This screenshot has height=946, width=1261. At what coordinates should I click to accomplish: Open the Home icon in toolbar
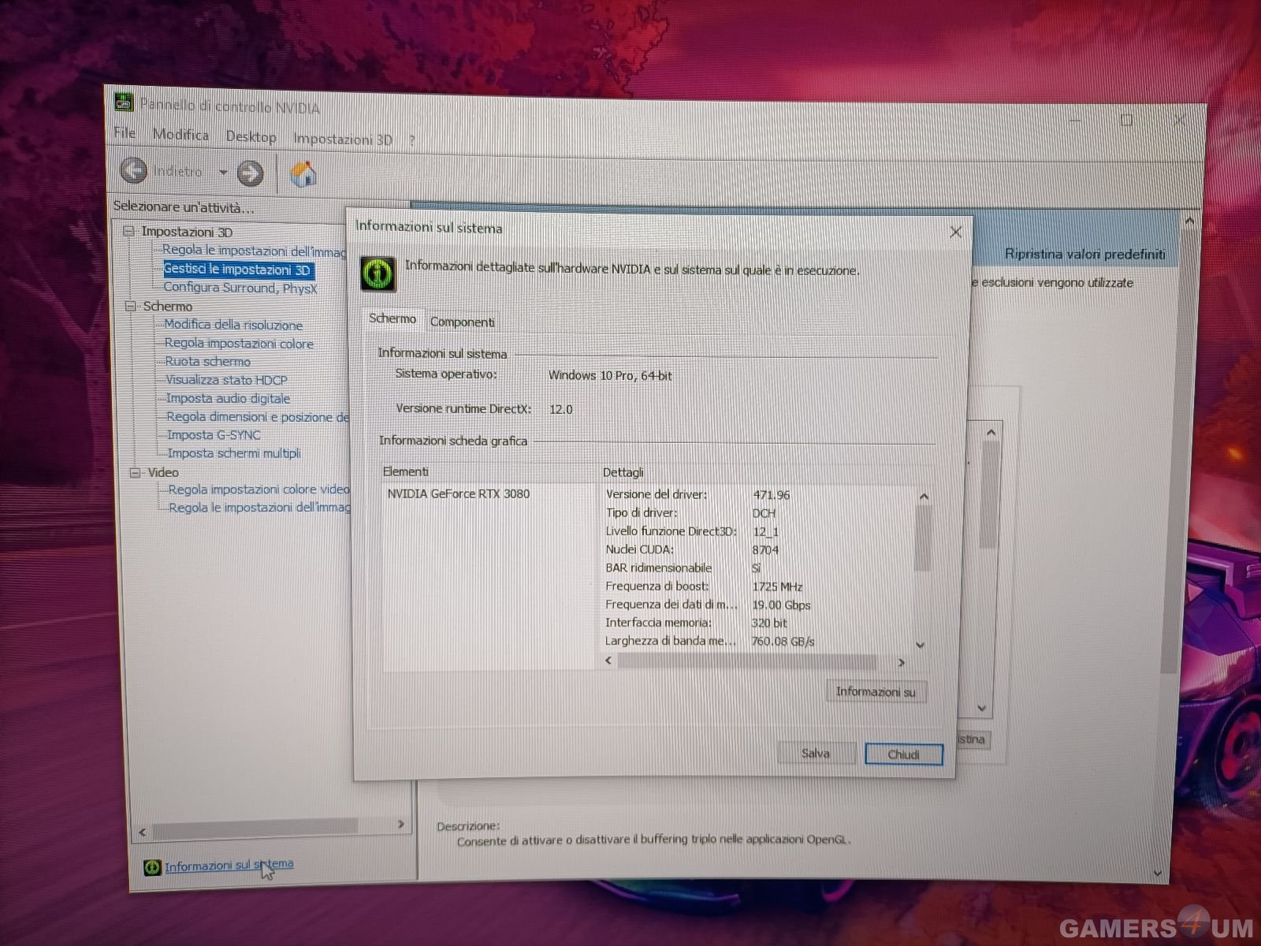pos(303,173)
